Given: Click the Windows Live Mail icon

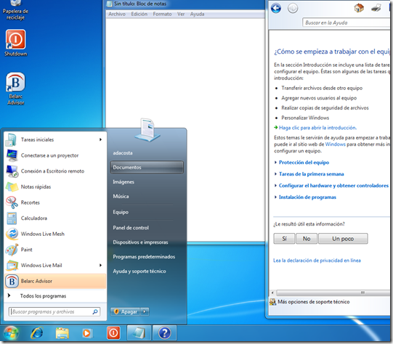Looking at the screenshot, I should 12,265.
